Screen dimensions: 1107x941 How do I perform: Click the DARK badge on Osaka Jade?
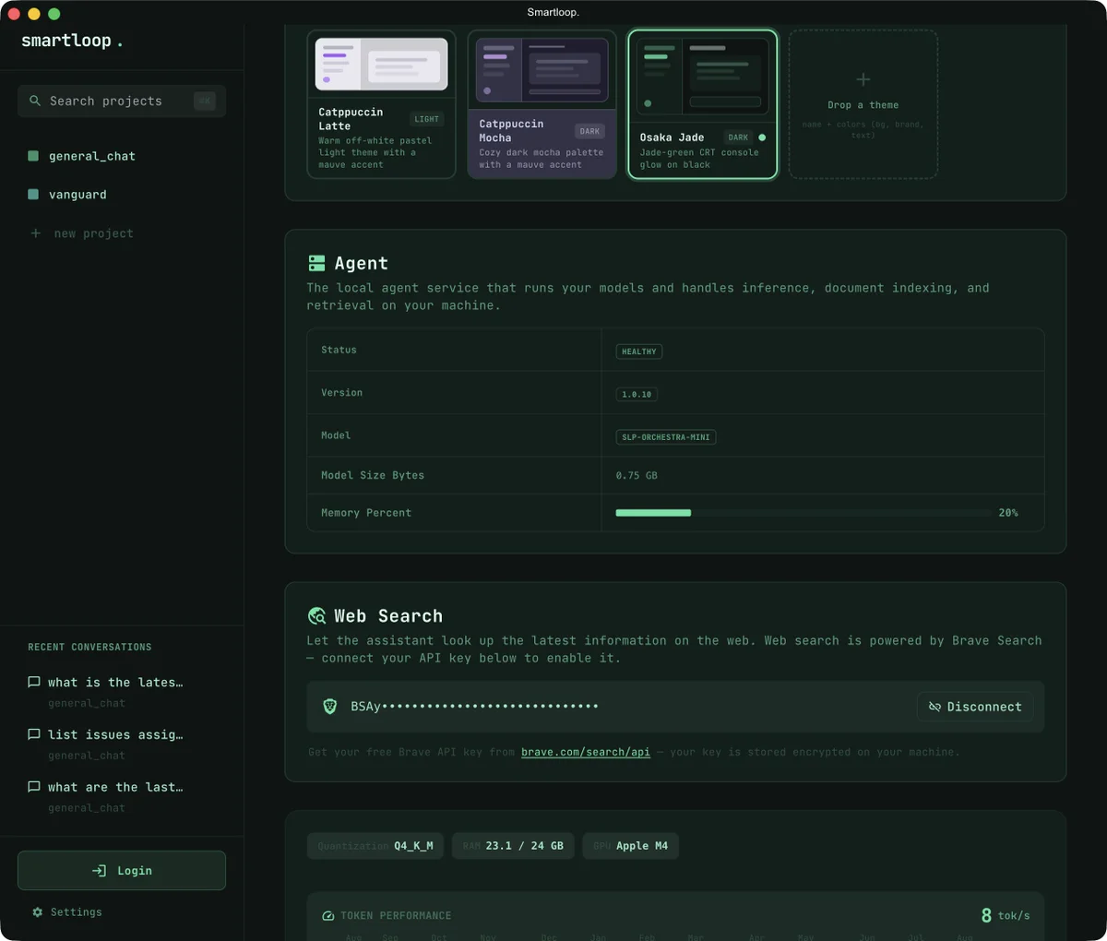(x=738, y=137)
